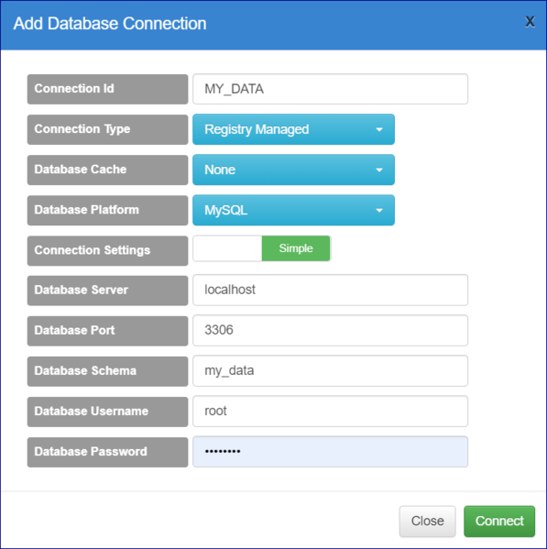The height and width of the screenshot is (549, 547).
Task: Click the Database Port field
Action: (x=330, y=330)
